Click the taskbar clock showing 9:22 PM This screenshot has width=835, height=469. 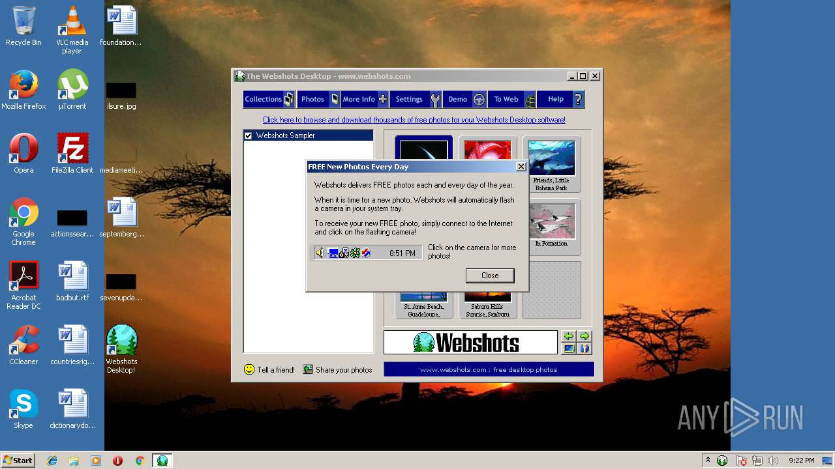[801, 461]
